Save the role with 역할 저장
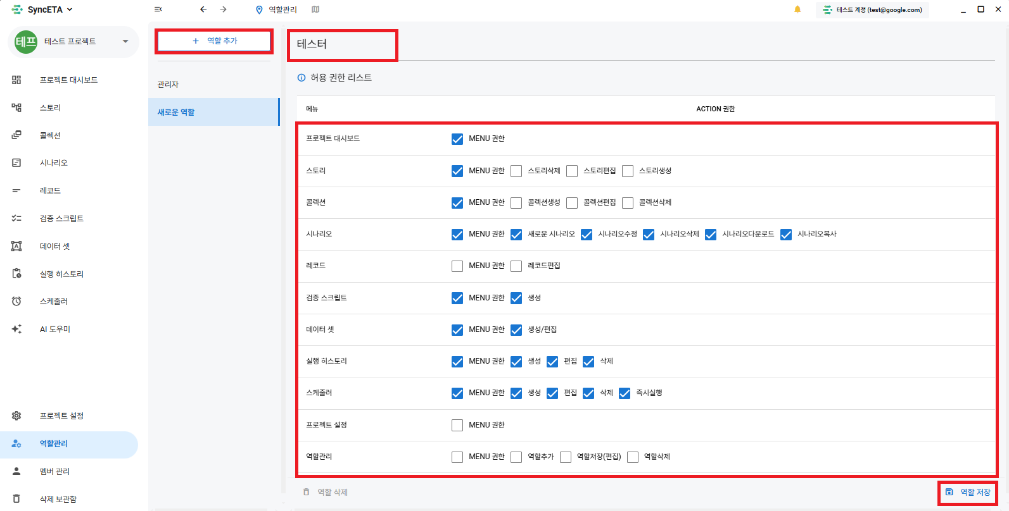Image resolution: width=1009 pixels, height=511 pixels. [x=968, y=492]
